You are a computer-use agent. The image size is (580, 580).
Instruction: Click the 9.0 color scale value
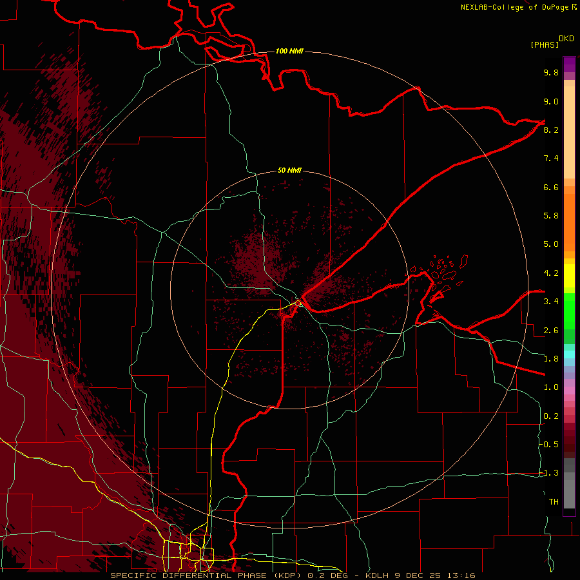(551, 102)
